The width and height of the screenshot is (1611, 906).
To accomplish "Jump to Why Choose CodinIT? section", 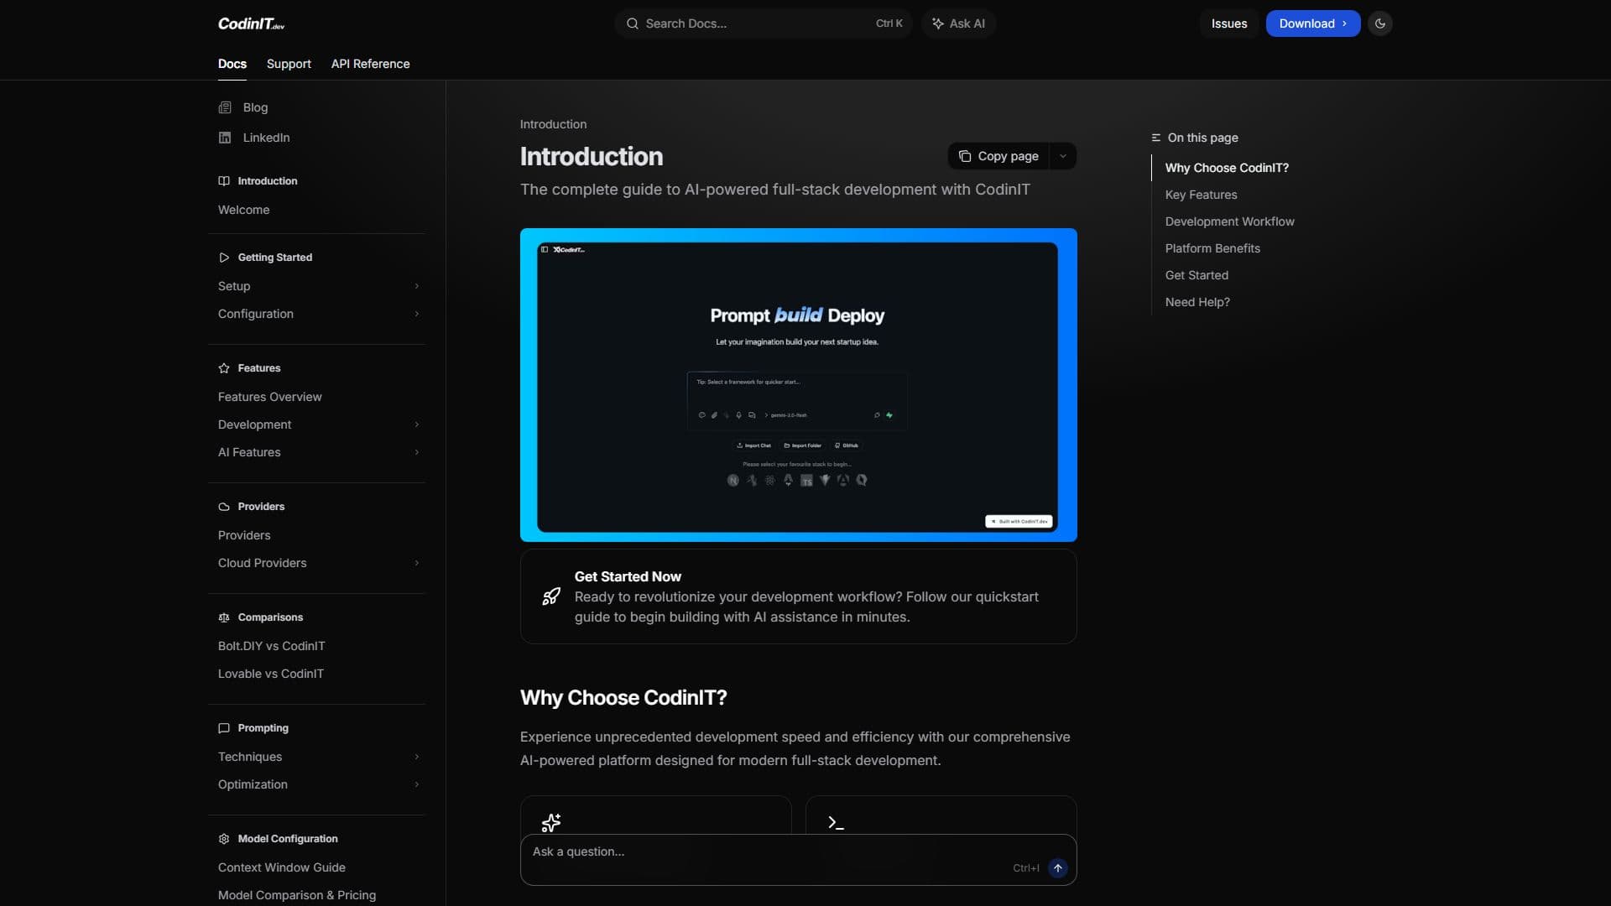I will [x=1227, y=168].
